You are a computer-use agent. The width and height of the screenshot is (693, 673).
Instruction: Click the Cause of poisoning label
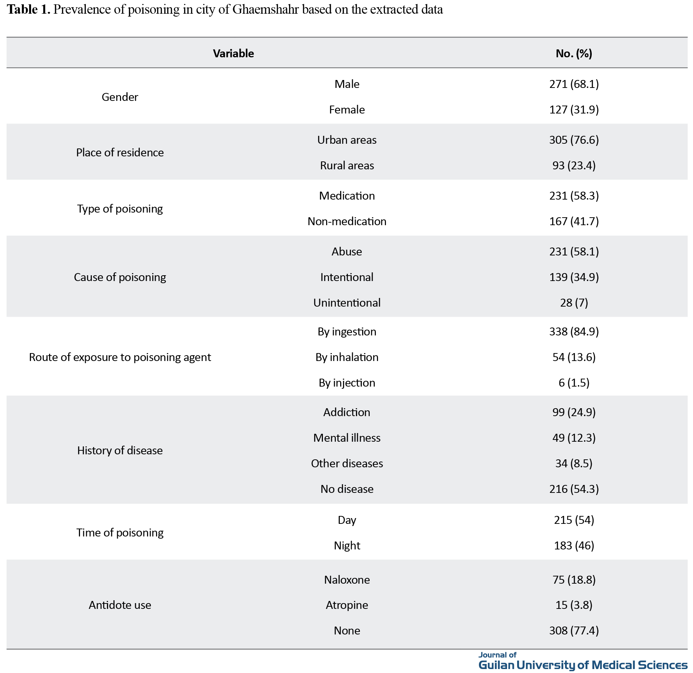point(120,277)
